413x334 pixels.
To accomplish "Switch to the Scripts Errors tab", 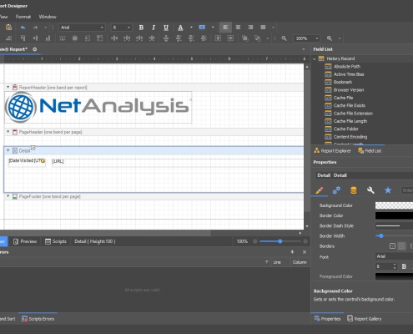I will tap(38, 319).
